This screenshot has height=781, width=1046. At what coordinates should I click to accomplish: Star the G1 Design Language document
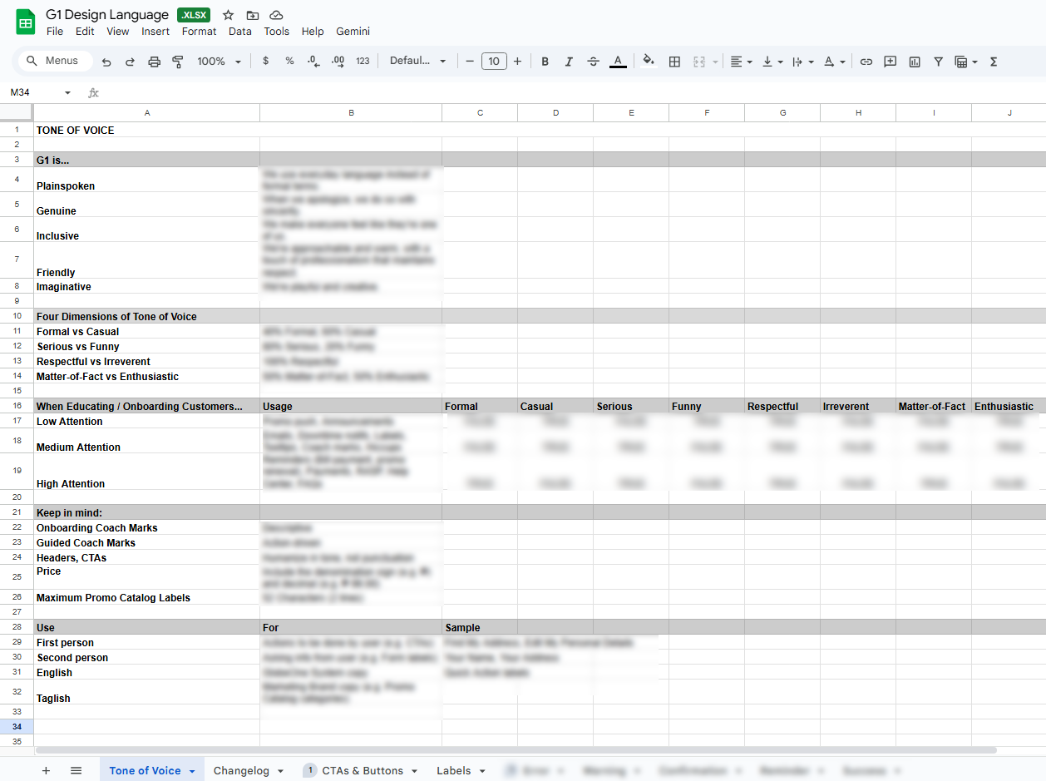pyautogui.click(x=228, y=15)
